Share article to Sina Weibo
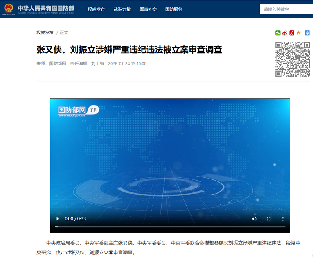313x258 pixels. (285, 33)
